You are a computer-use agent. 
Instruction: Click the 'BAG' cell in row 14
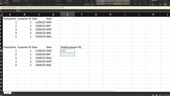point(53,65)
